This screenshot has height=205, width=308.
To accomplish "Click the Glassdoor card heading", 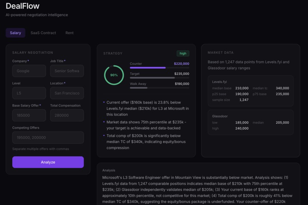I will click(220, 116).
